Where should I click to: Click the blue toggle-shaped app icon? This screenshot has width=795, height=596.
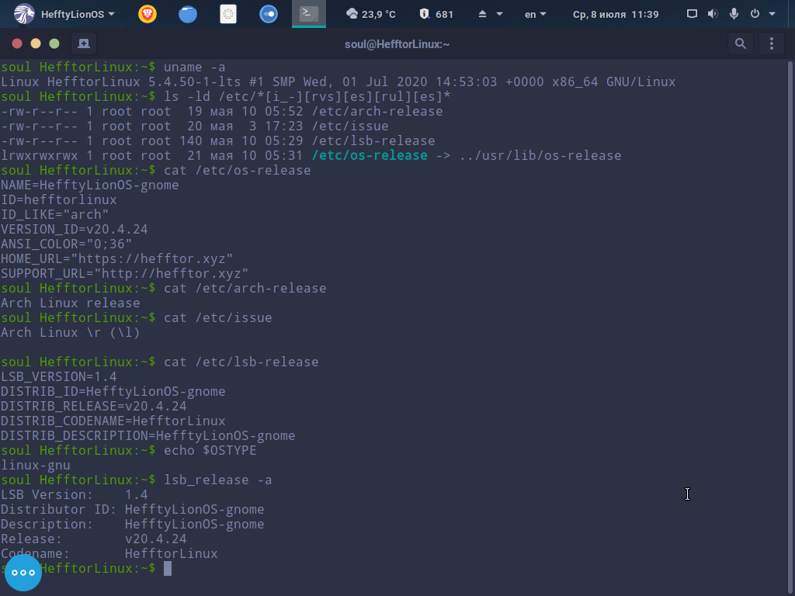point(268,14)
